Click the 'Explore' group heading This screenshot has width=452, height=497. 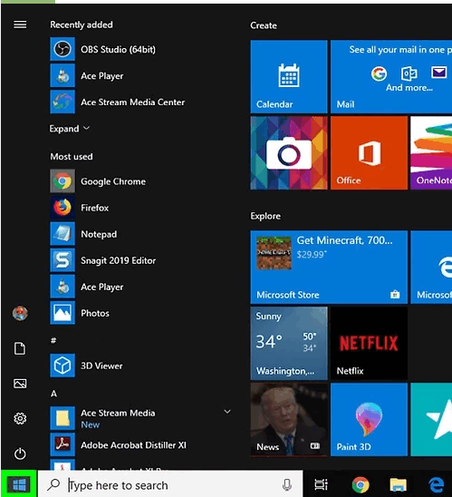pos(265,216)
